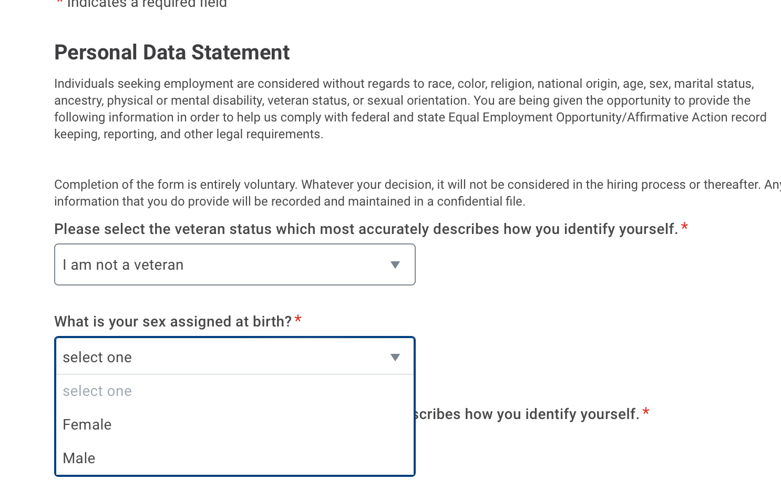Click the 'What is your sex assigned at birth?' label

pos(173,322)
